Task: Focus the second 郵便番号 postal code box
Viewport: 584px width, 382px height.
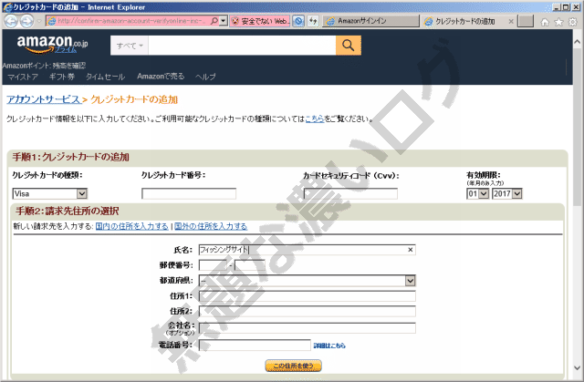Action: [249, 265]
